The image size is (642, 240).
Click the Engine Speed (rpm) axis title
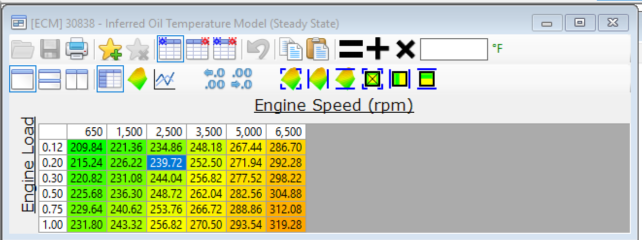tap(334, 105)
